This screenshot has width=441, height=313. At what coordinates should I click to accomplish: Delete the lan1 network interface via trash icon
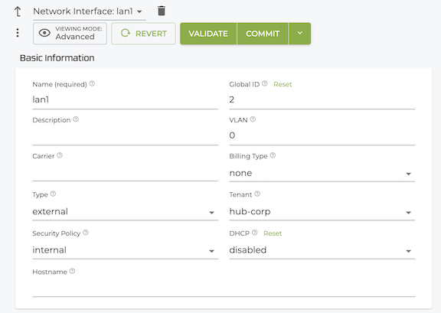click(162, 11)
